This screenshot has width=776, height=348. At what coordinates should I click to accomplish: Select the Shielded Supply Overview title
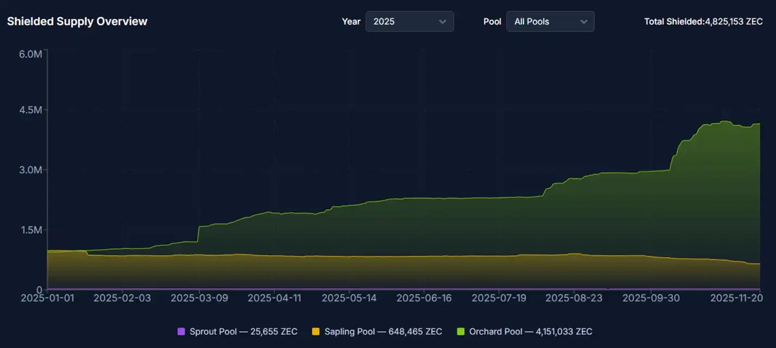tap(77, 21)
